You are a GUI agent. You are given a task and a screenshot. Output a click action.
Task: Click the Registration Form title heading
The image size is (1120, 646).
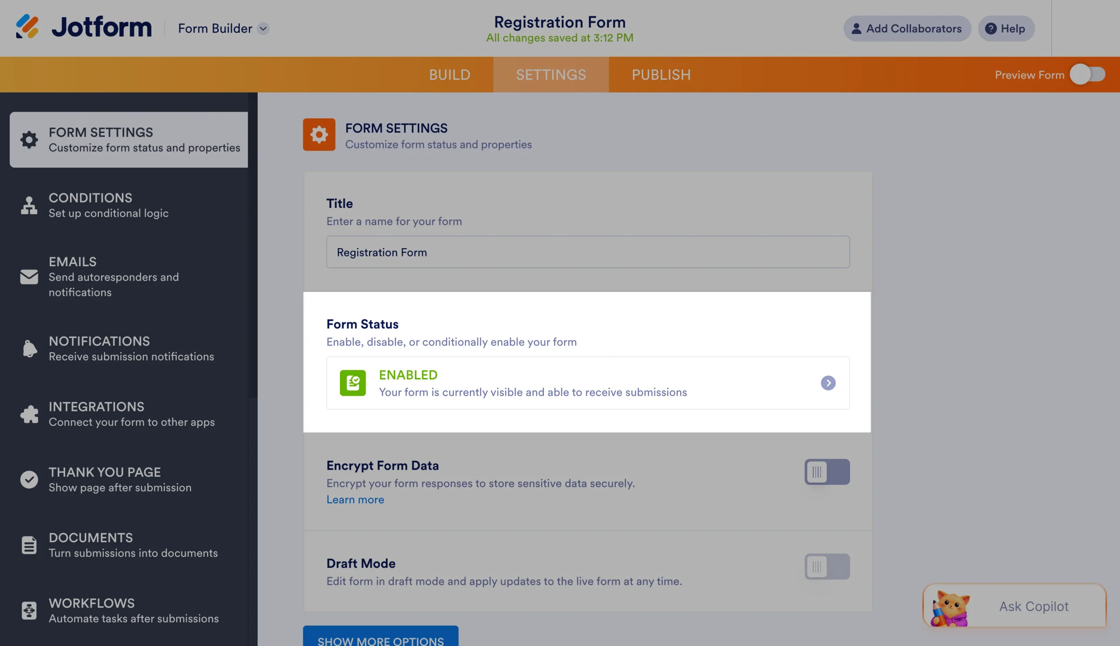click(560, 22)
